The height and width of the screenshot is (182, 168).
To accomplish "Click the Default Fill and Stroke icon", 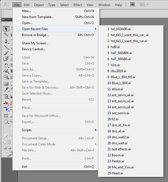I will pyautogui.click(x=5, y=136).
